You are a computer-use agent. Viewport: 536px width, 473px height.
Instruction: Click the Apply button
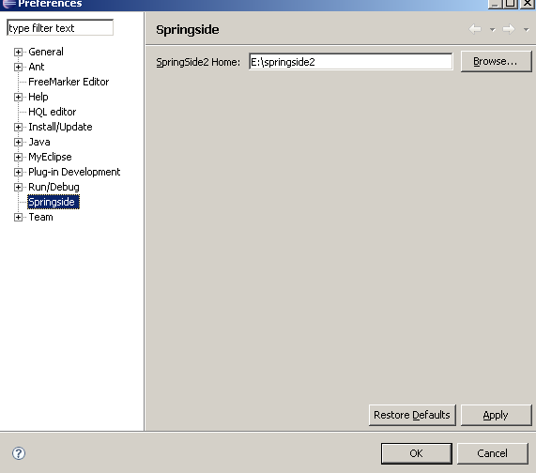(496, 415)
